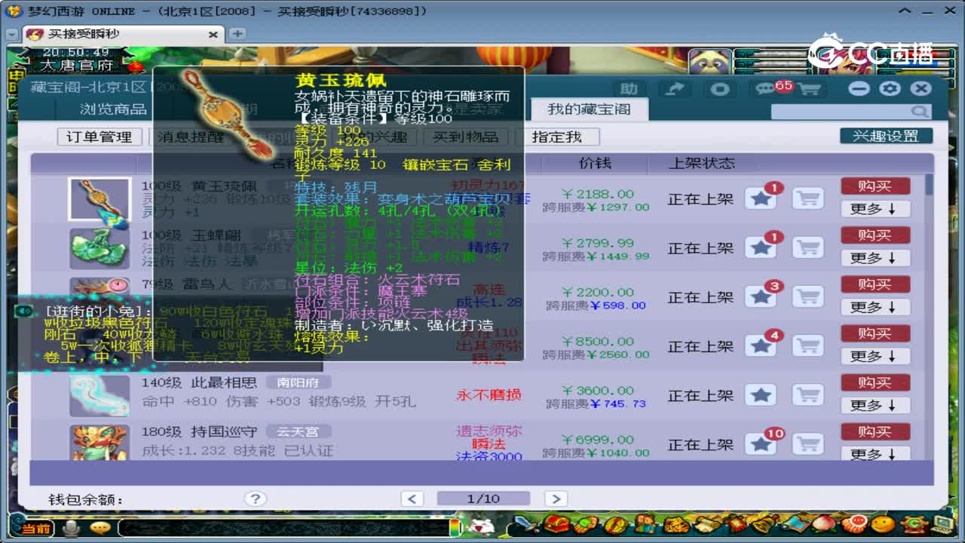Close the 买接受瞬秒 tab

coord(213,34)
